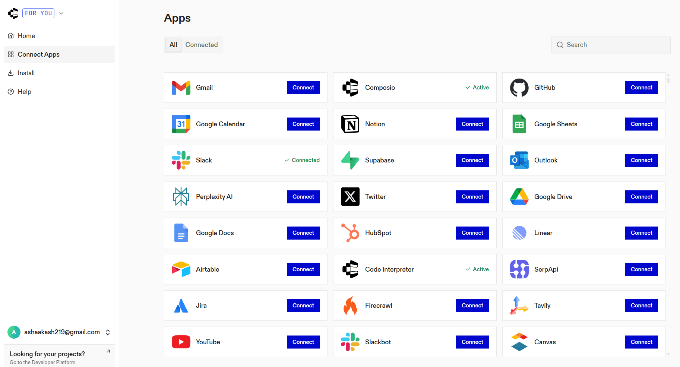Connect the Supabase app
The image size is (680, 367).
472,160
